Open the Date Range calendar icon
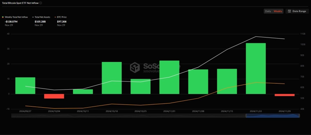This screenshot has height=135, width=311. tap(289, 11)
